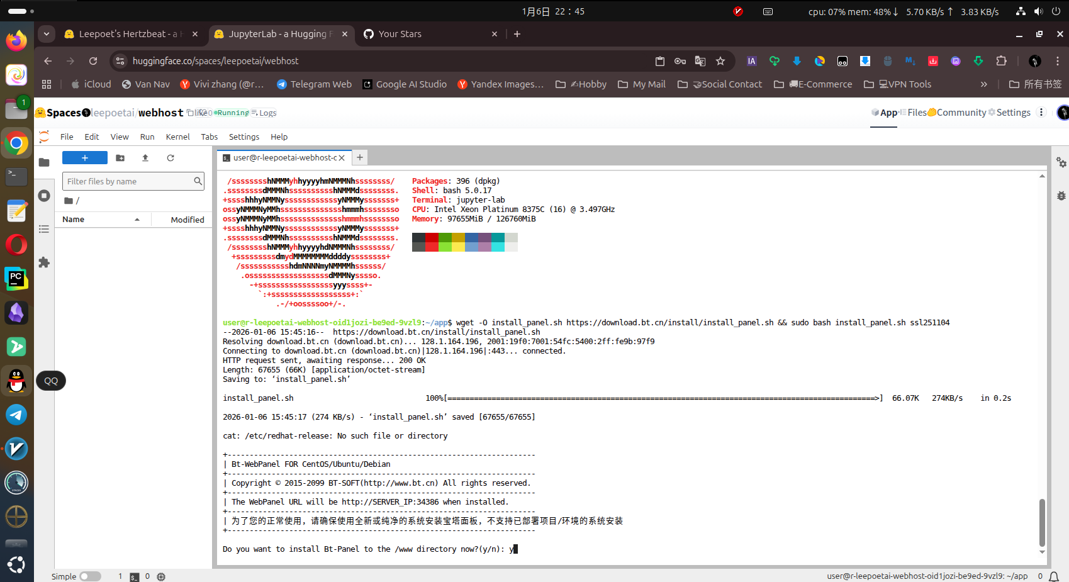The image size is (1069, 582).
Task: Click the terminal vertical scrollbar thumb
Action: tap(1042, 522)
